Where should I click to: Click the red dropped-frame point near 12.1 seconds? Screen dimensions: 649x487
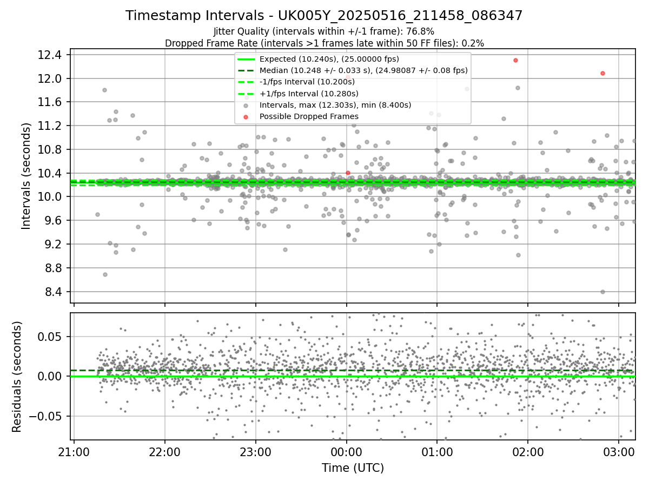tap(602, 73)
